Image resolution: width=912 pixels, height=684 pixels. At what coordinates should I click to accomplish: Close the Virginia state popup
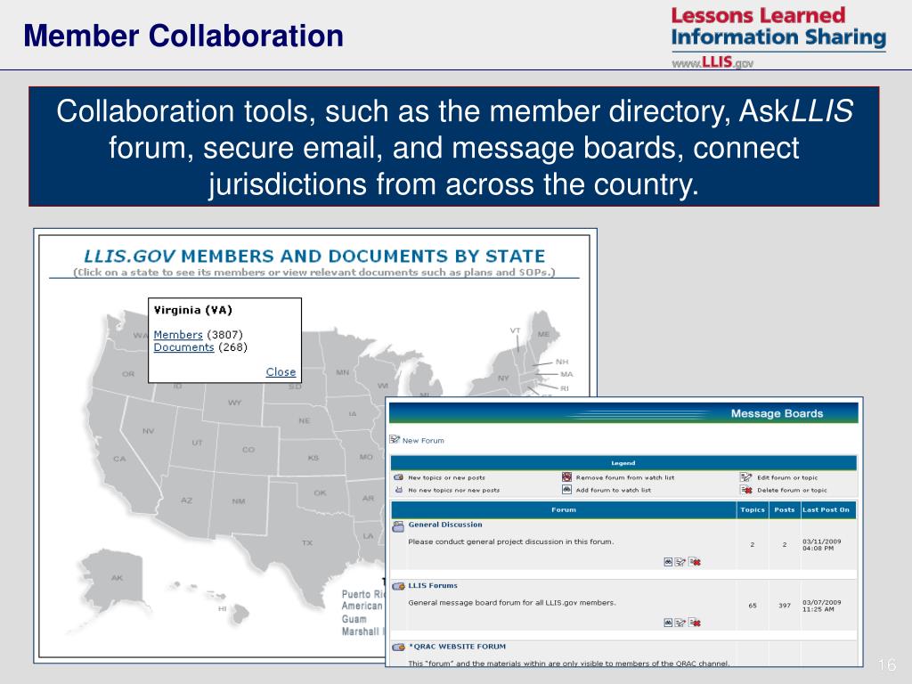pos(281,371)
